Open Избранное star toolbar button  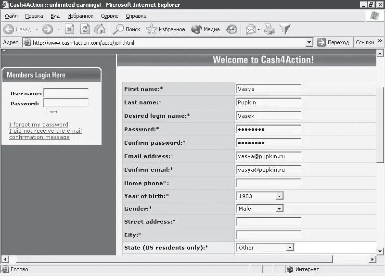click(165, 29)
